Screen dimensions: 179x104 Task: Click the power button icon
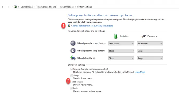pyautogui.click(x=73, y=43)
